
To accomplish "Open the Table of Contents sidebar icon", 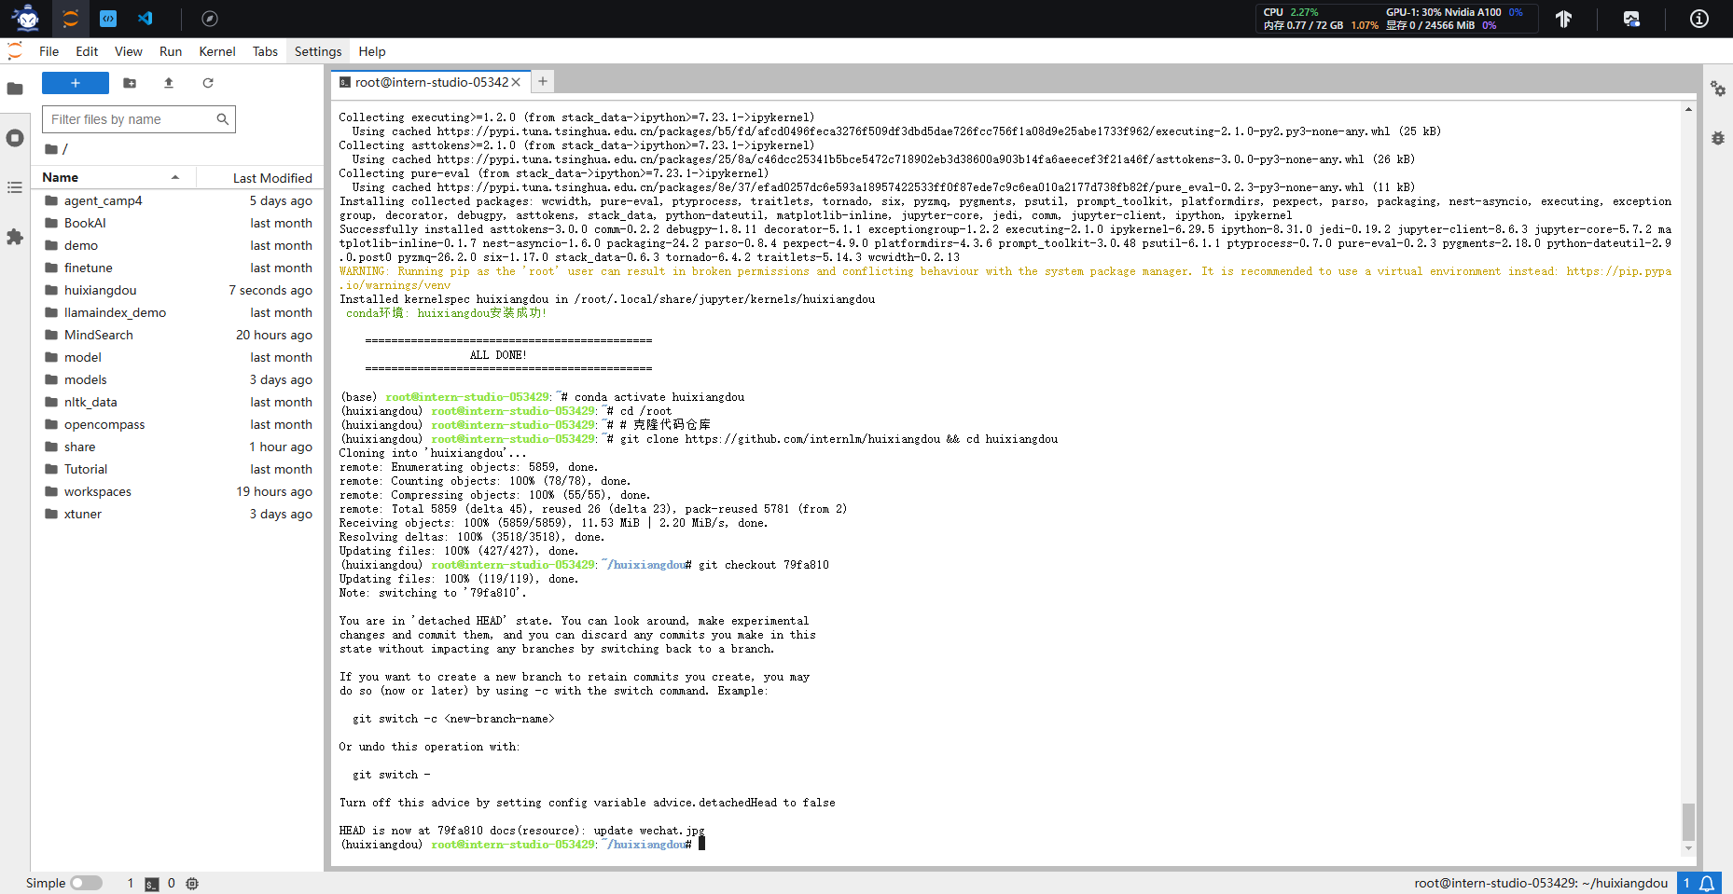I will pos(15,187).
